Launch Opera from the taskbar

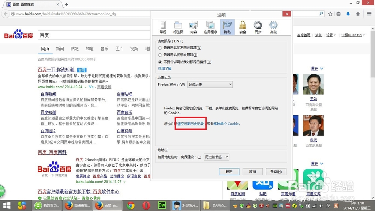(x=146, y=206)
